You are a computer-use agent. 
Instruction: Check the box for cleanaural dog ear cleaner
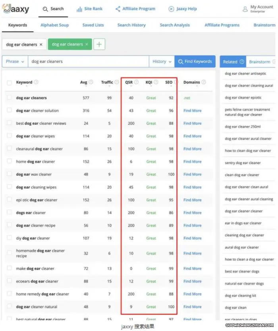coord(9,148)
